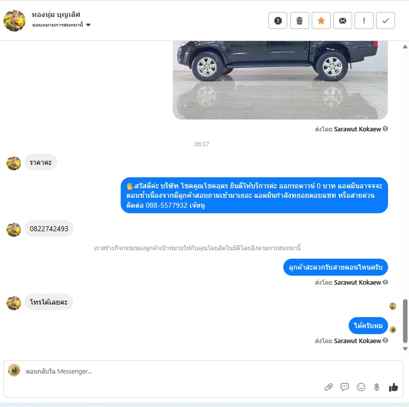This screenshot has width=409, height=407.
Task: Open saved replies speech bubble icon
Action: click(x=345, y=387)
